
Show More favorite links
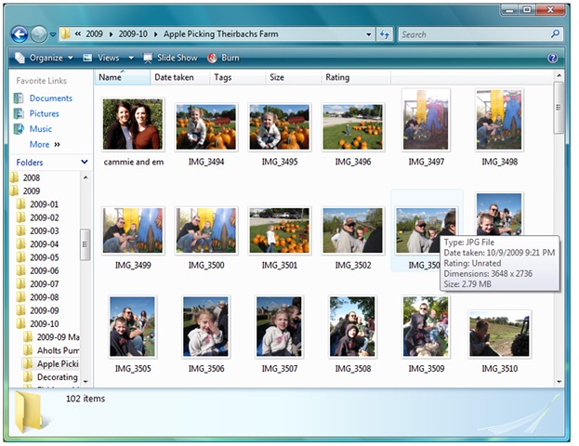coord(45,144)
